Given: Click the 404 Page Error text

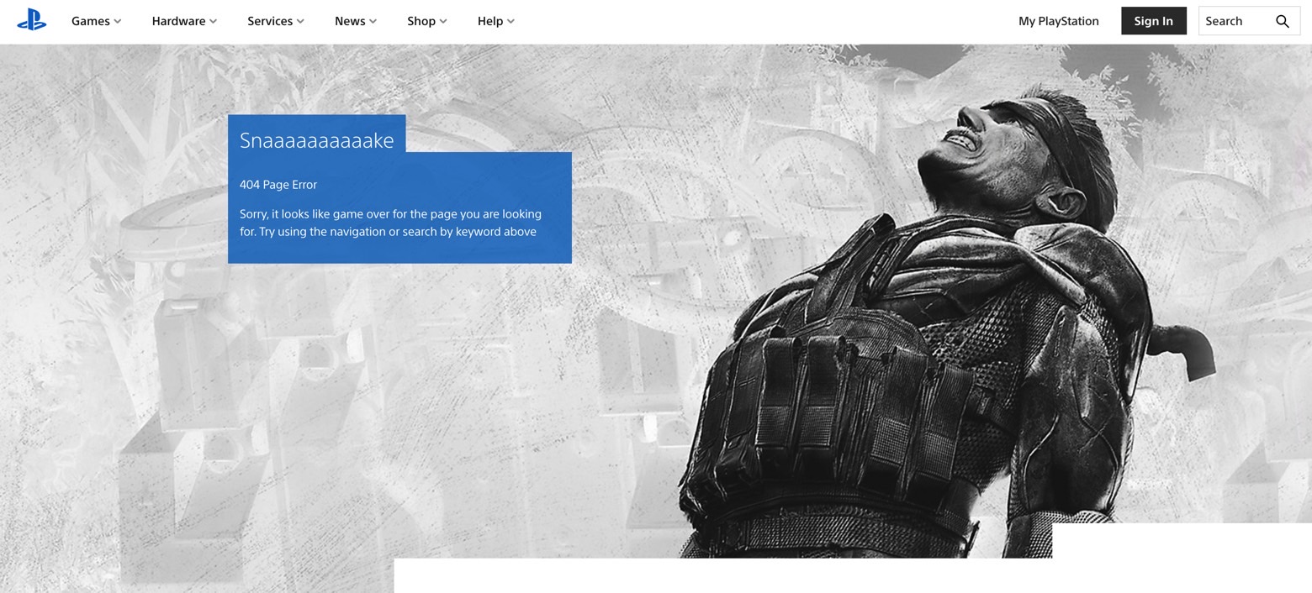Looking at the screenshot, I should coord(278,185).
